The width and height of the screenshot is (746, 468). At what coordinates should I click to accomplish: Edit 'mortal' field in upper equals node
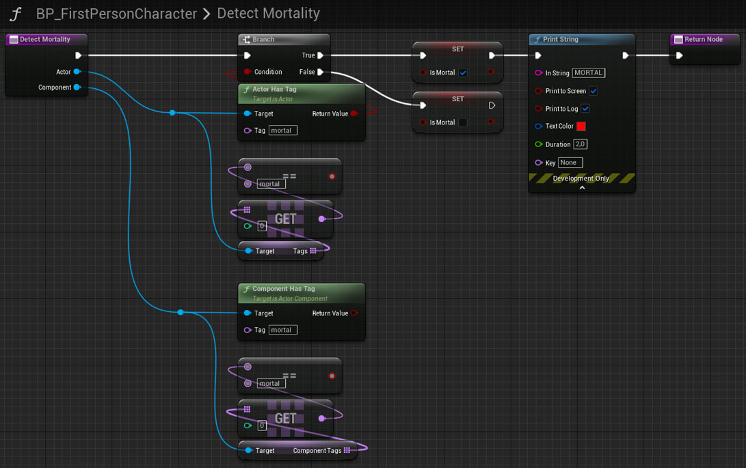[x=271, y=184]
